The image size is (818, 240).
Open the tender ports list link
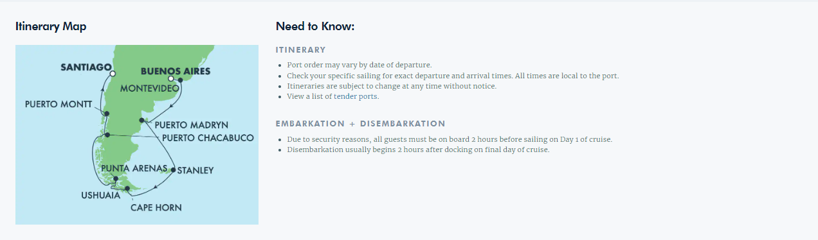tap(333, 96)
